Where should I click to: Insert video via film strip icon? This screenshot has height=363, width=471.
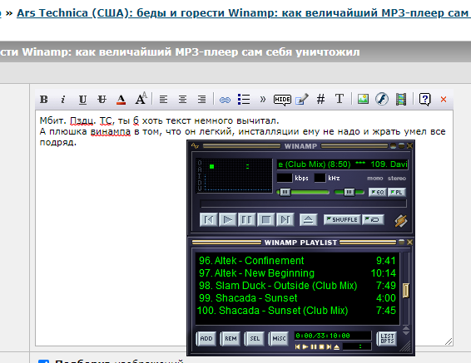[x=401, y=99]
